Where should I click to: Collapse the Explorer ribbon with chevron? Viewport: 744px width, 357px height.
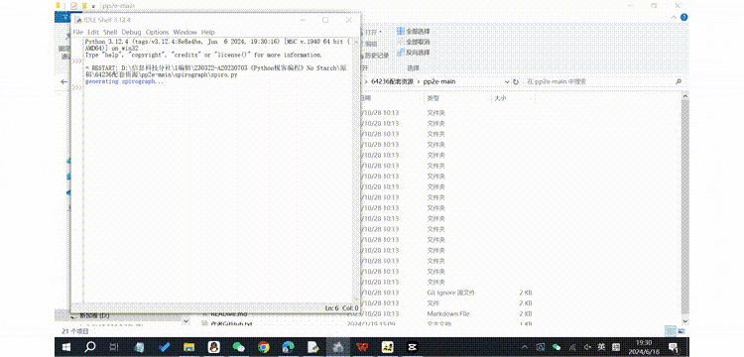point(675,18)
